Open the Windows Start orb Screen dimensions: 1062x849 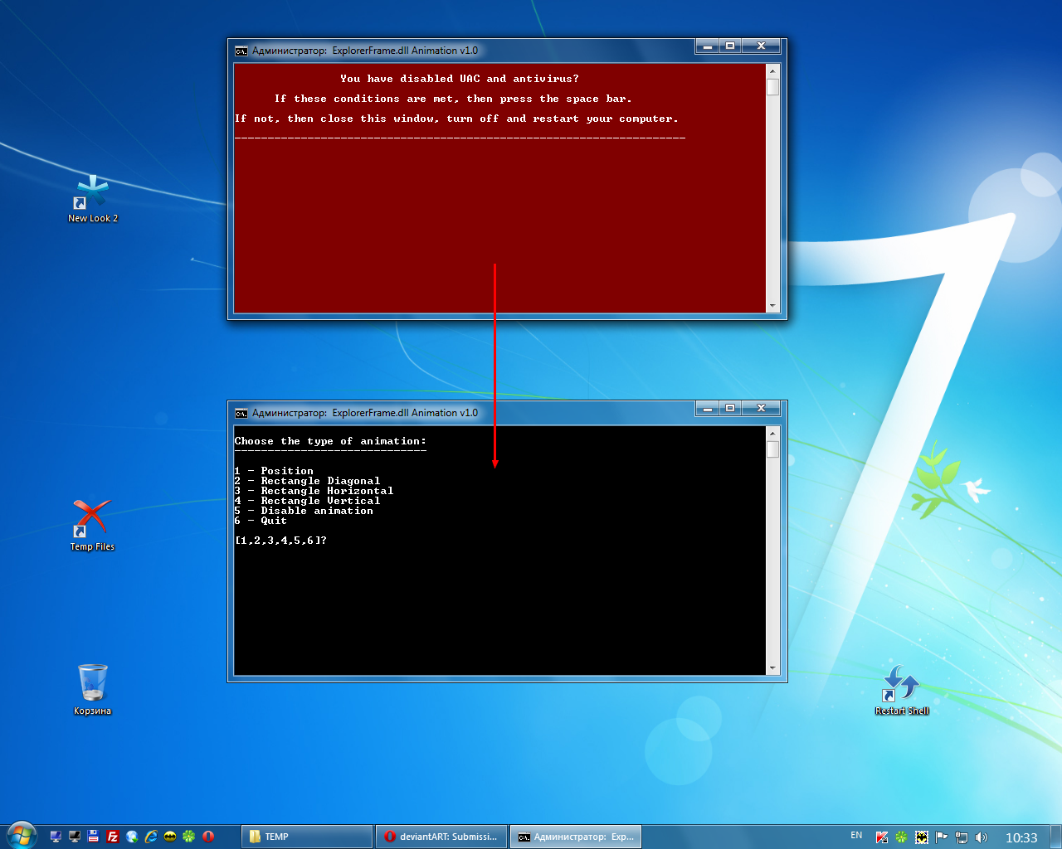21,836
